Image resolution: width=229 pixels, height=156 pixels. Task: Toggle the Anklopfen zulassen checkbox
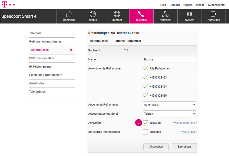click(x=145, y=123)
